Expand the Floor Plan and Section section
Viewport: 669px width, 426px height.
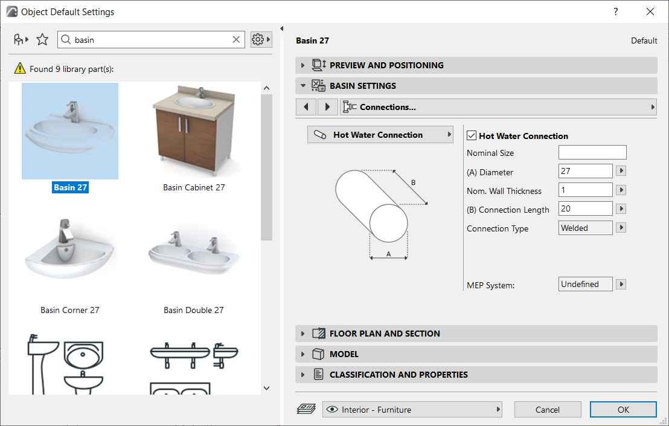pos(302,333)
